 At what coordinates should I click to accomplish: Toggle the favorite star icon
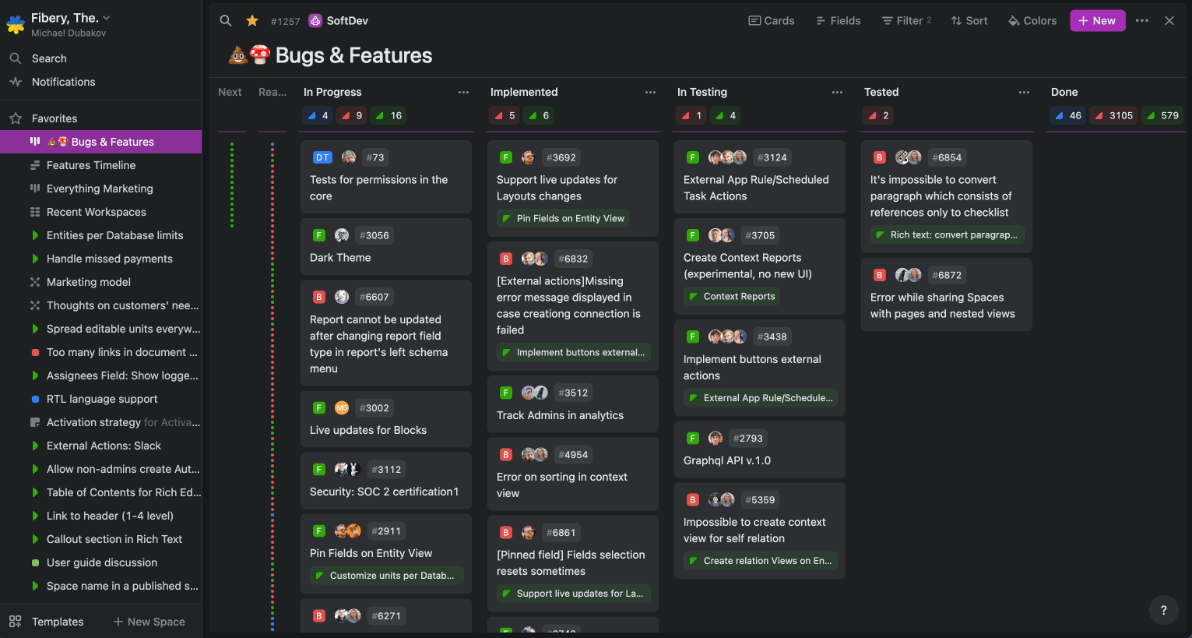(252, 21)
